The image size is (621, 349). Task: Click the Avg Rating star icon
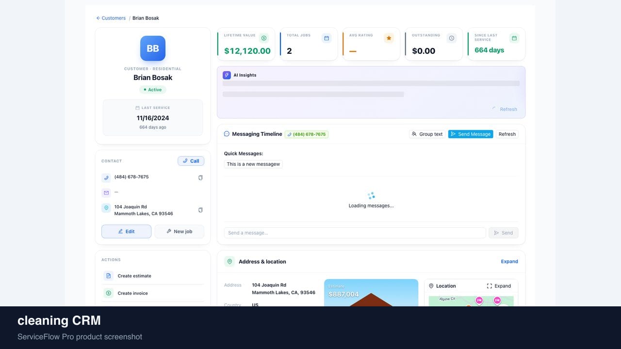point(389,38)
